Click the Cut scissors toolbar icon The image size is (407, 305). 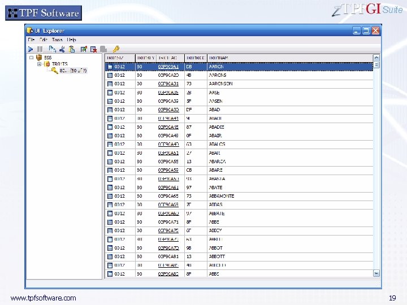point(62,49)
